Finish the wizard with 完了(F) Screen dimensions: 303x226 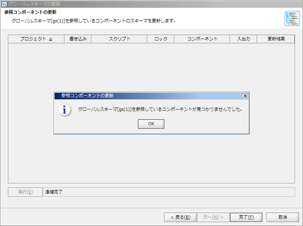click(246, 217)
